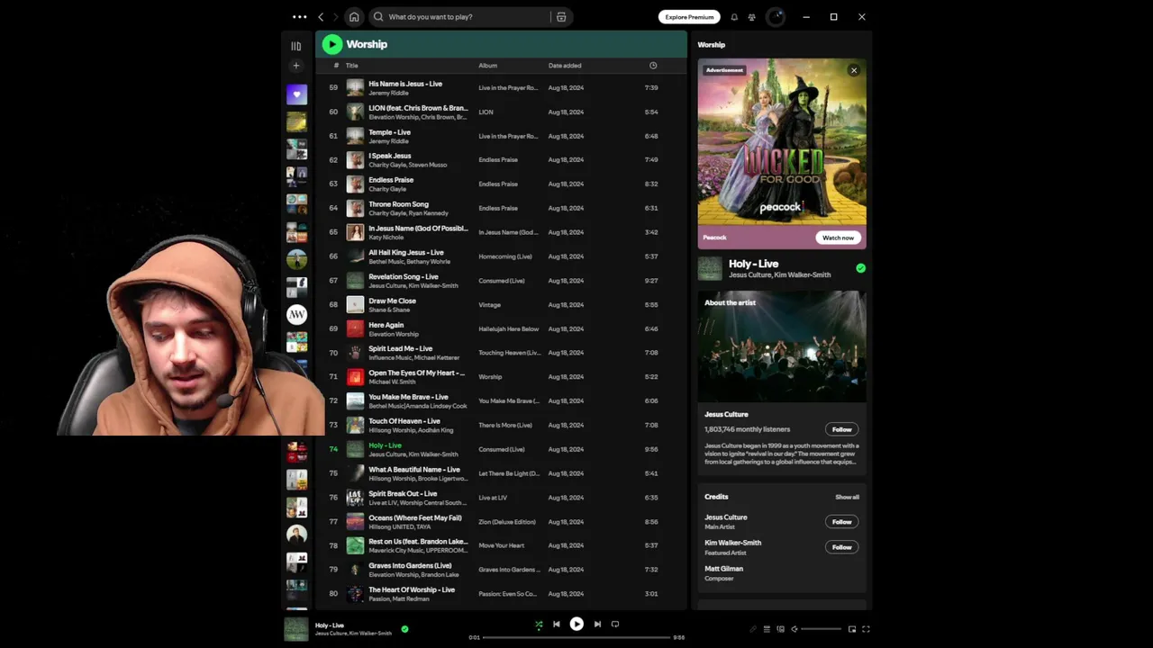Select track "I Speak Jesus"
The height and width of the screenshot is (648, 1153).
tap(389, 156)
